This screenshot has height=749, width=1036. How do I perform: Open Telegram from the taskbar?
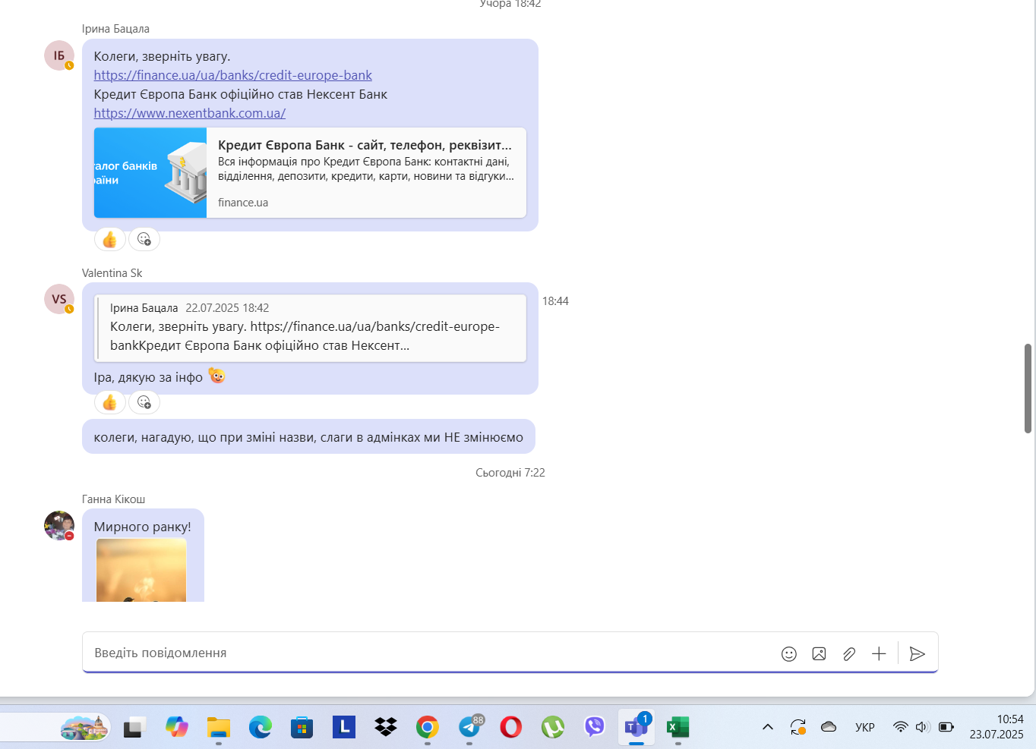(x=469, y=728)
